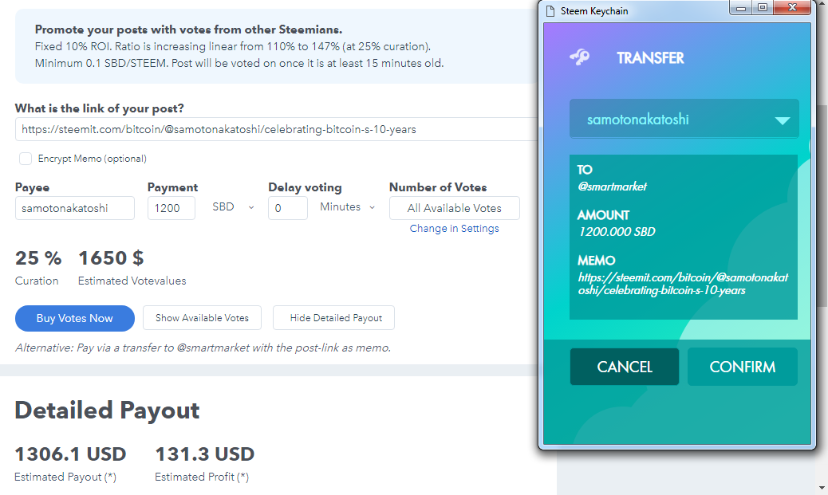Hide Detailed Payout section
Image resolution: width=828 pixels, height=495 pixels.
[333, 318]
